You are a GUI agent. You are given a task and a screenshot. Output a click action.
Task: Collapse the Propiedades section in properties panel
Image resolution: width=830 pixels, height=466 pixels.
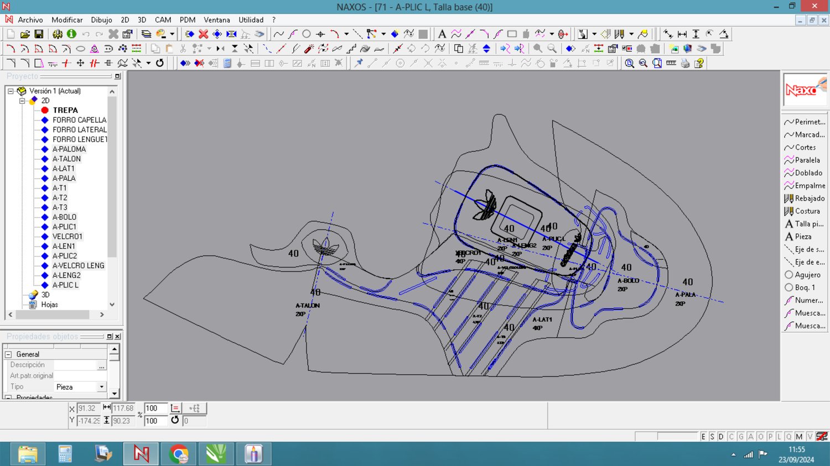tap(8, 397)
